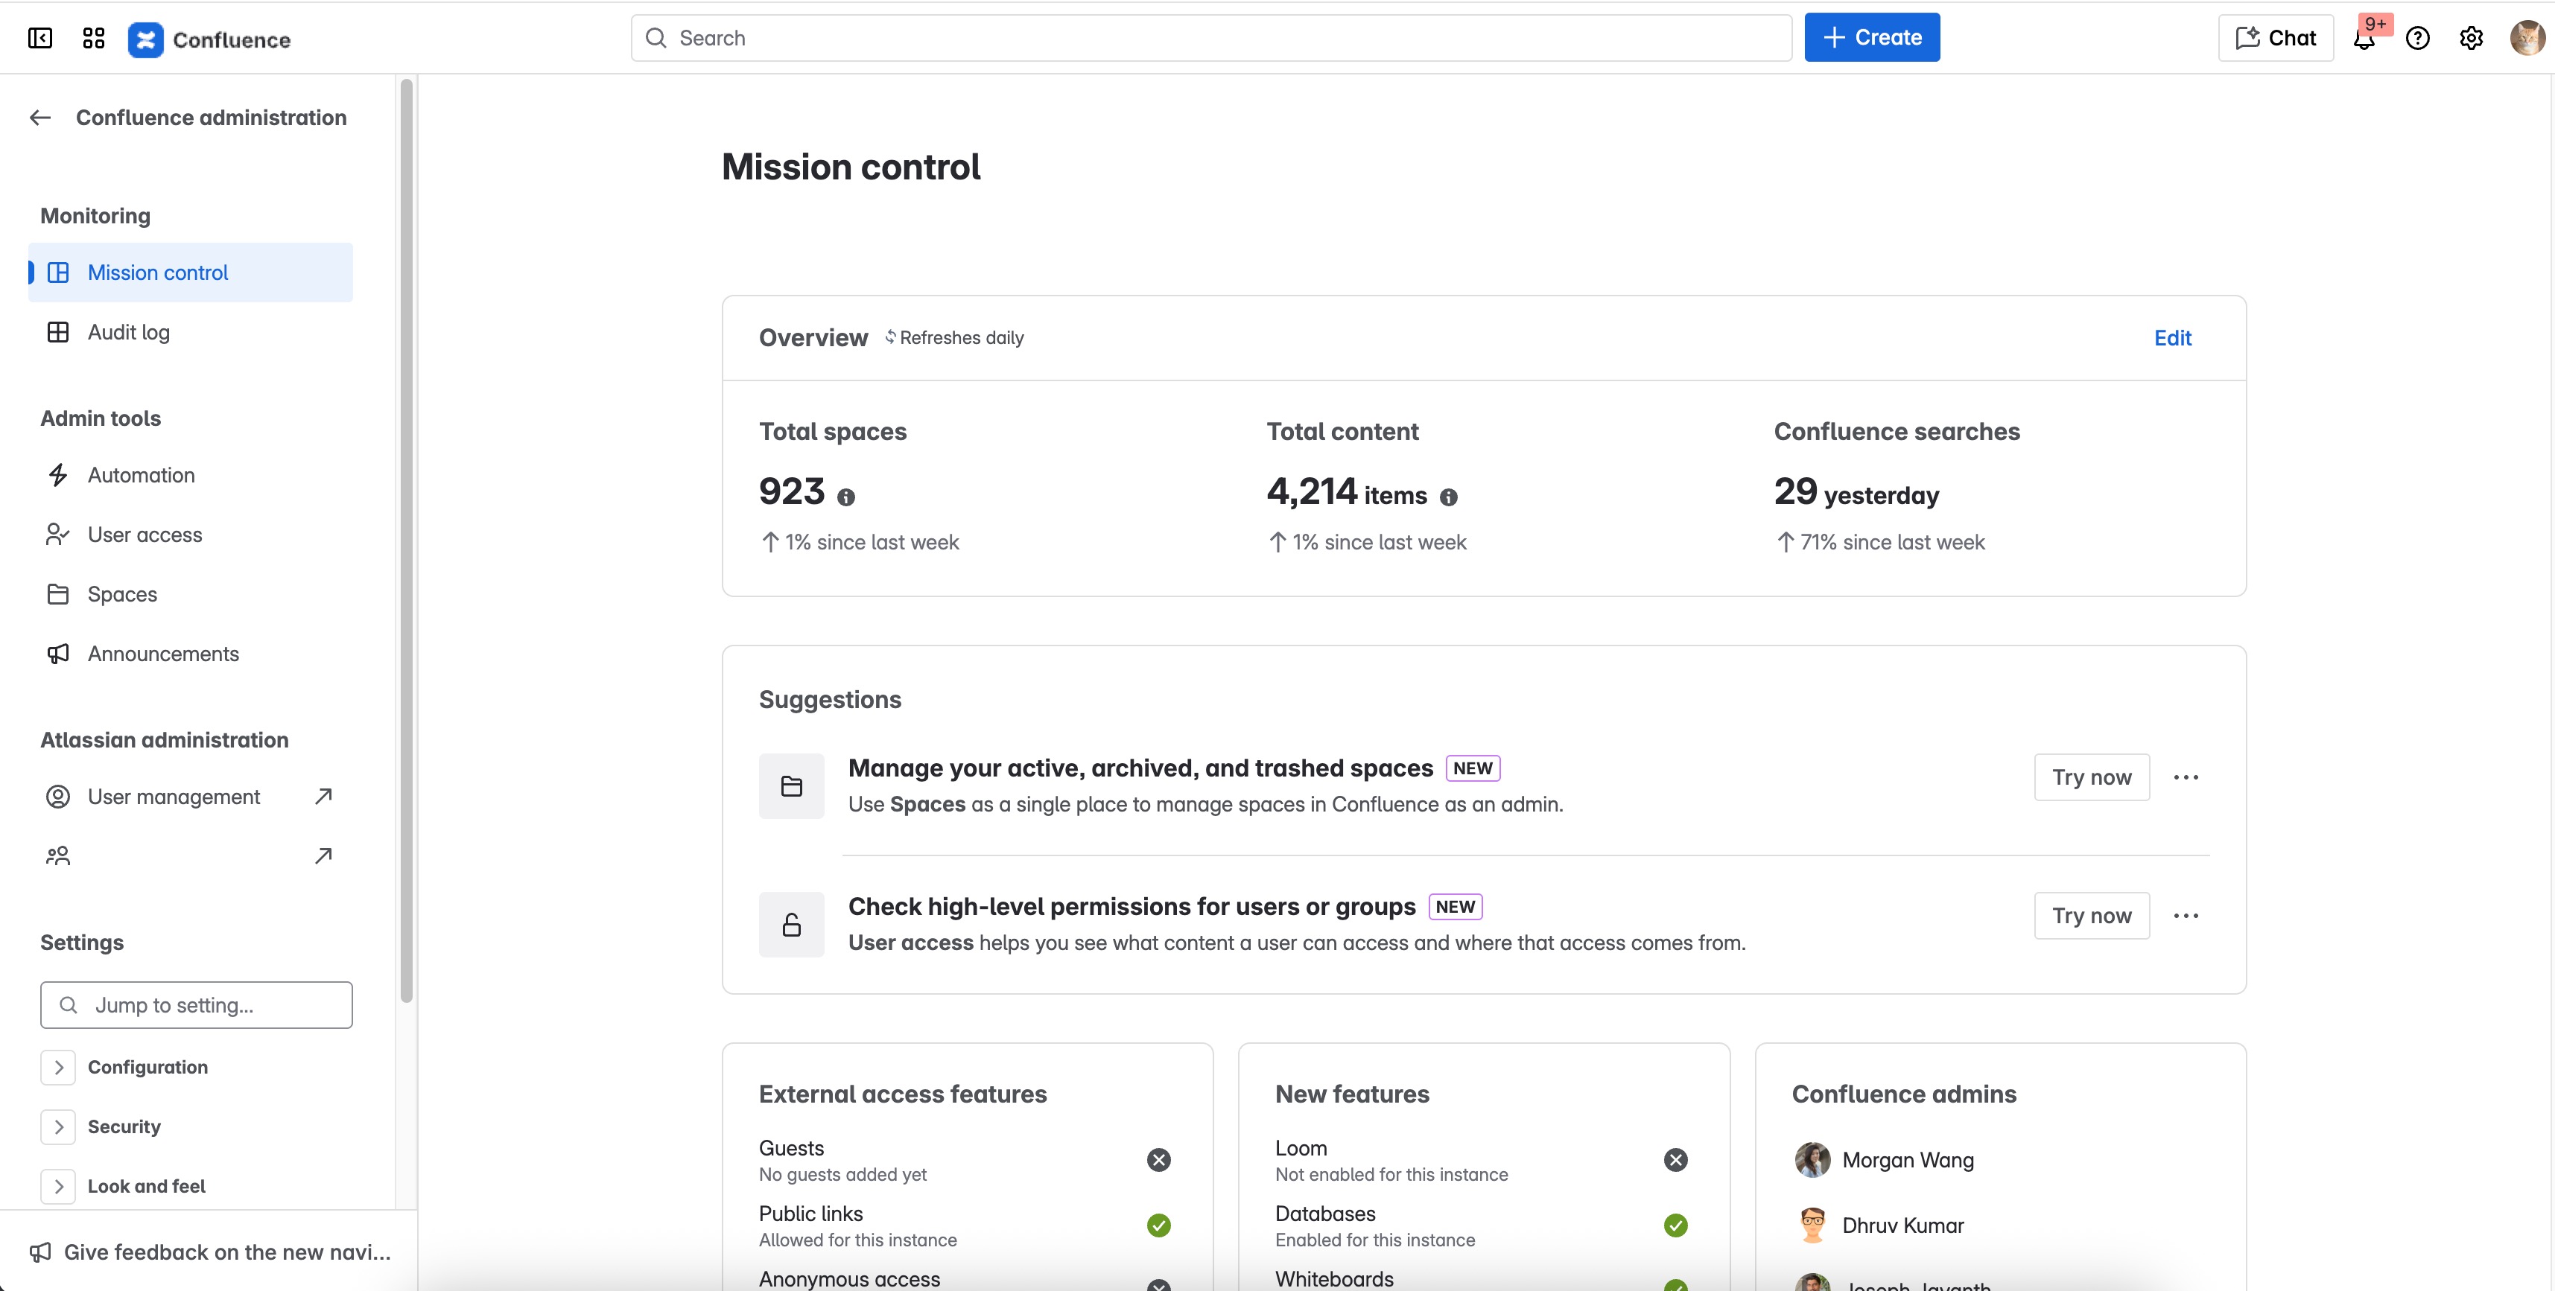The width and height of the screenshot is (2555, 1291).
Task: Open the notifications bell icon
Action: click(x=2364, y=39)
